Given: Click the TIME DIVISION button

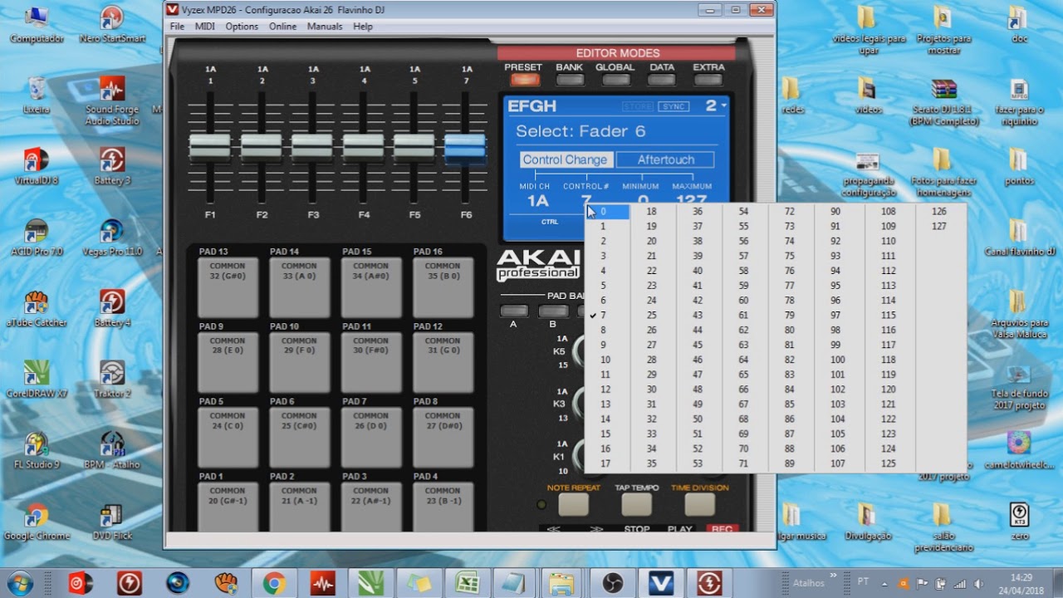Looking at the screenshot, I should pos(699,504).
